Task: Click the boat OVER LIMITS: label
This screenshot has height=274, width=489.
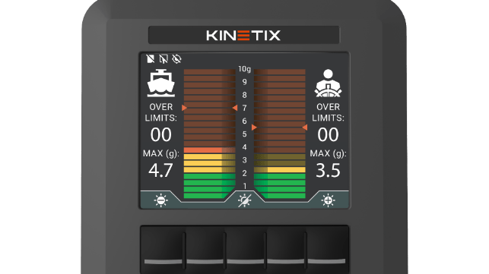Action: click(x=161, y=112)
